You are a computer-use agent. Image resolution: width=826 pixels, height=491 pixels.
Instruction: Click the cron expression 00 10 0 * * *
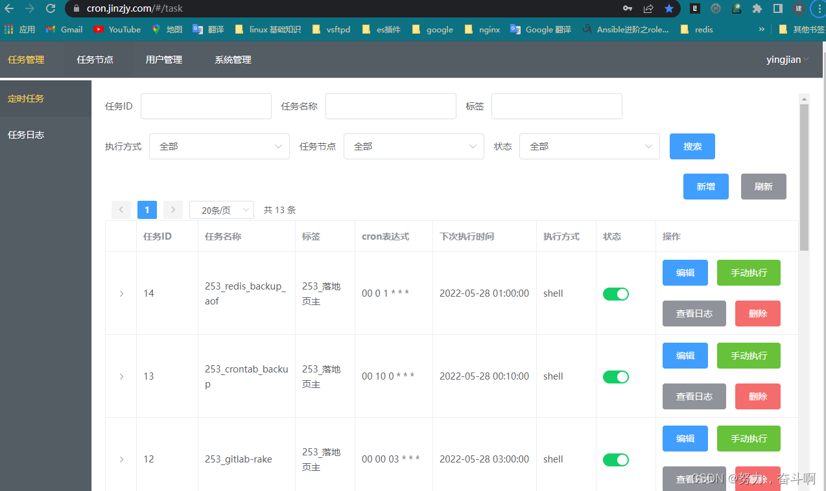[388, 376]
